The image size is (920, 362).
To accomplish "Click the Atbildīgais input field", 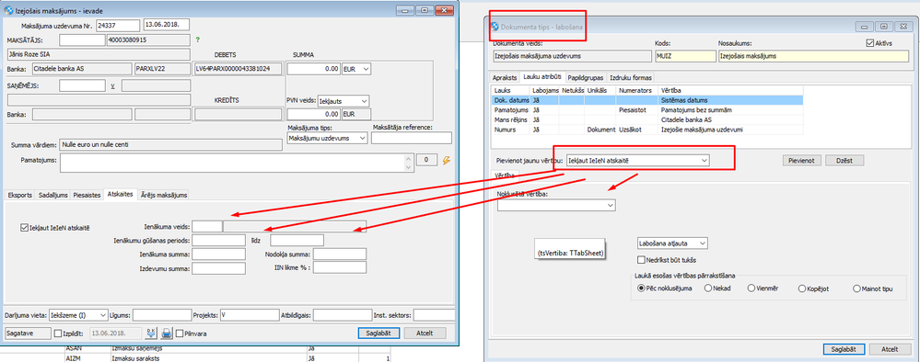I will point(342,315).
